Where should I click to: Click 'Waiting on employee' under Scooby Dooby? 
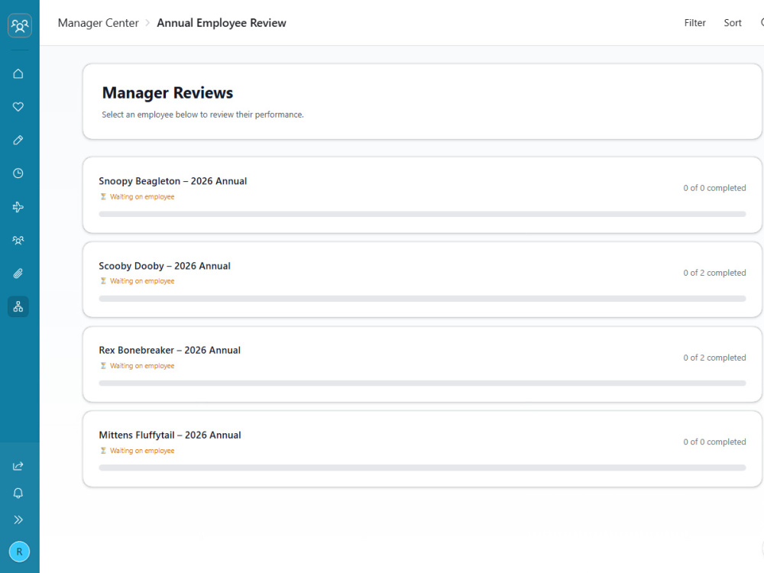point(142,281)
